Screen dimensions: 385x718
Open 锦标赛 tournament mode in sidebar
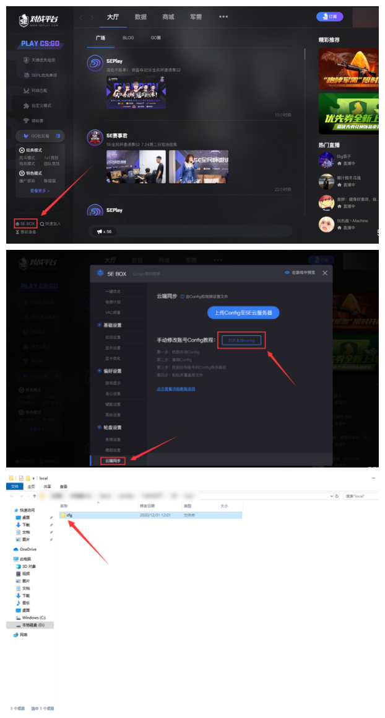tap(33, 120)
